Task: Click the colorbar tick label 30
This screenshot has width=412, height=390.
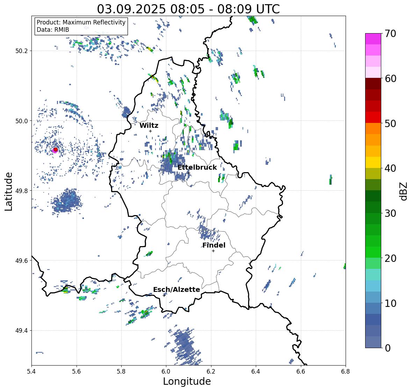Action: tap(390, 213)
